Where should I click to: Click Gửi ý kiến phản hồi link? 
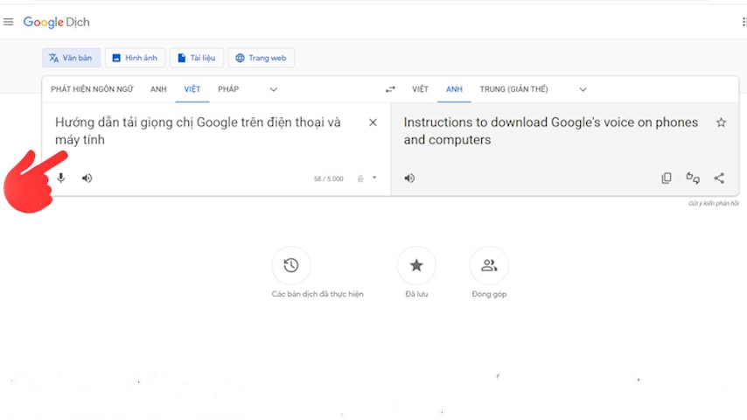pyautogui.click(x=713, y=204)
